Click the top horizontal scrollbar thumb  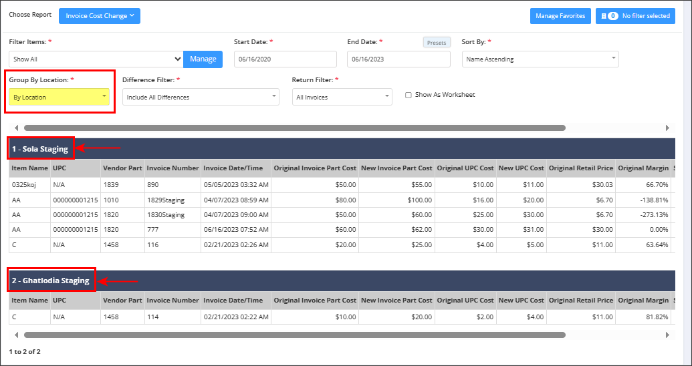[294, 128]
